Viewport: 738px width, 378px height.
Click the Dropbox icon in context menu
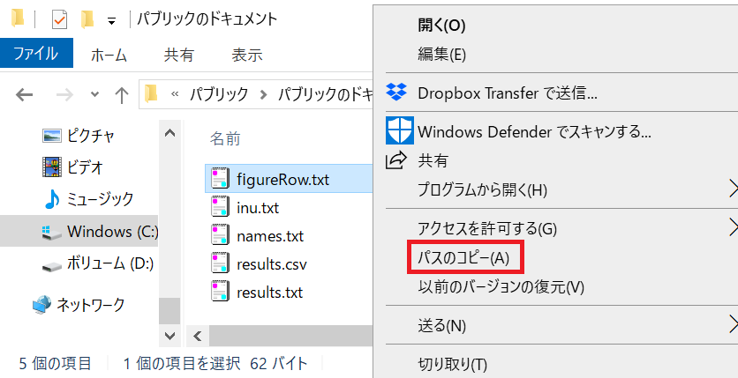397,93
